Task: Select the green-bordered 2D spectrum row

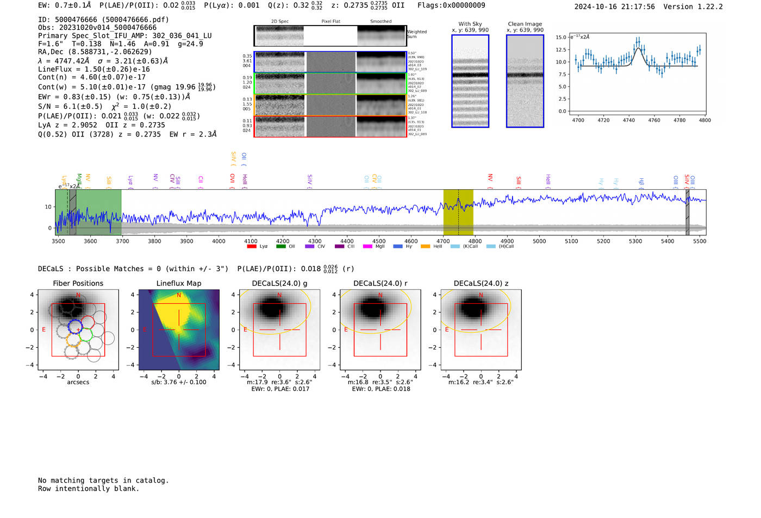Action: [330, 84]
